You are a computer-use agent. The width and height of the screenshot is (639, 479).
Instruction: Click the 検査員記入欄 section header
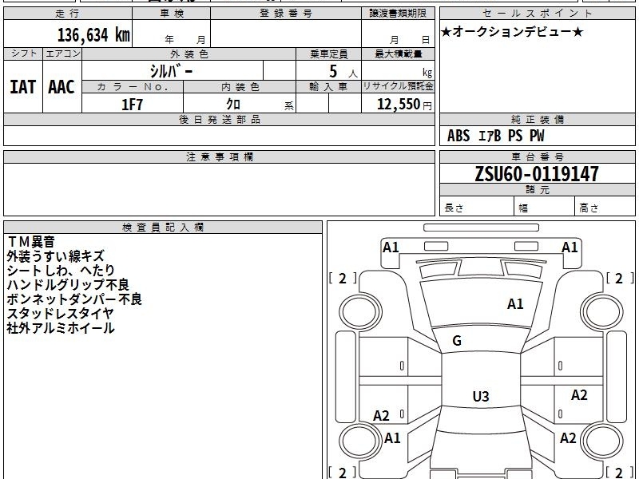click(x=163, y=228)
